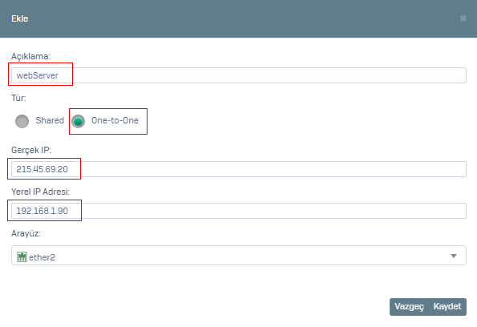This screenshot has height=327, width=477.
Task: Click into the Yerel IP Adresi field
Action: pyautogui.click(x=239, y=211)
